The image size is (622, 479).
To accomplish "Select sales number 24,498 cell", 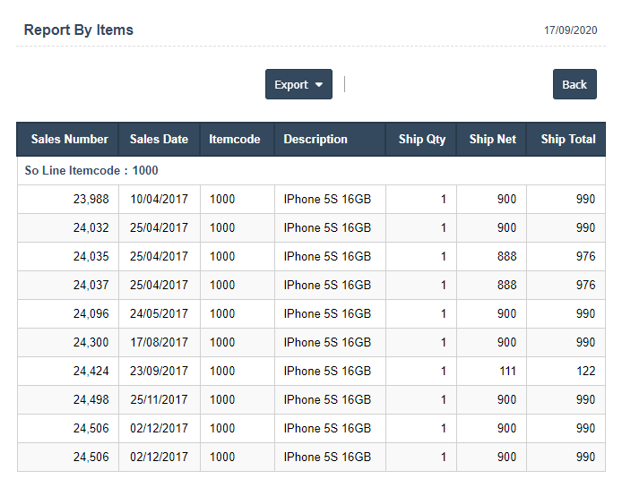I will click(91, 399).
